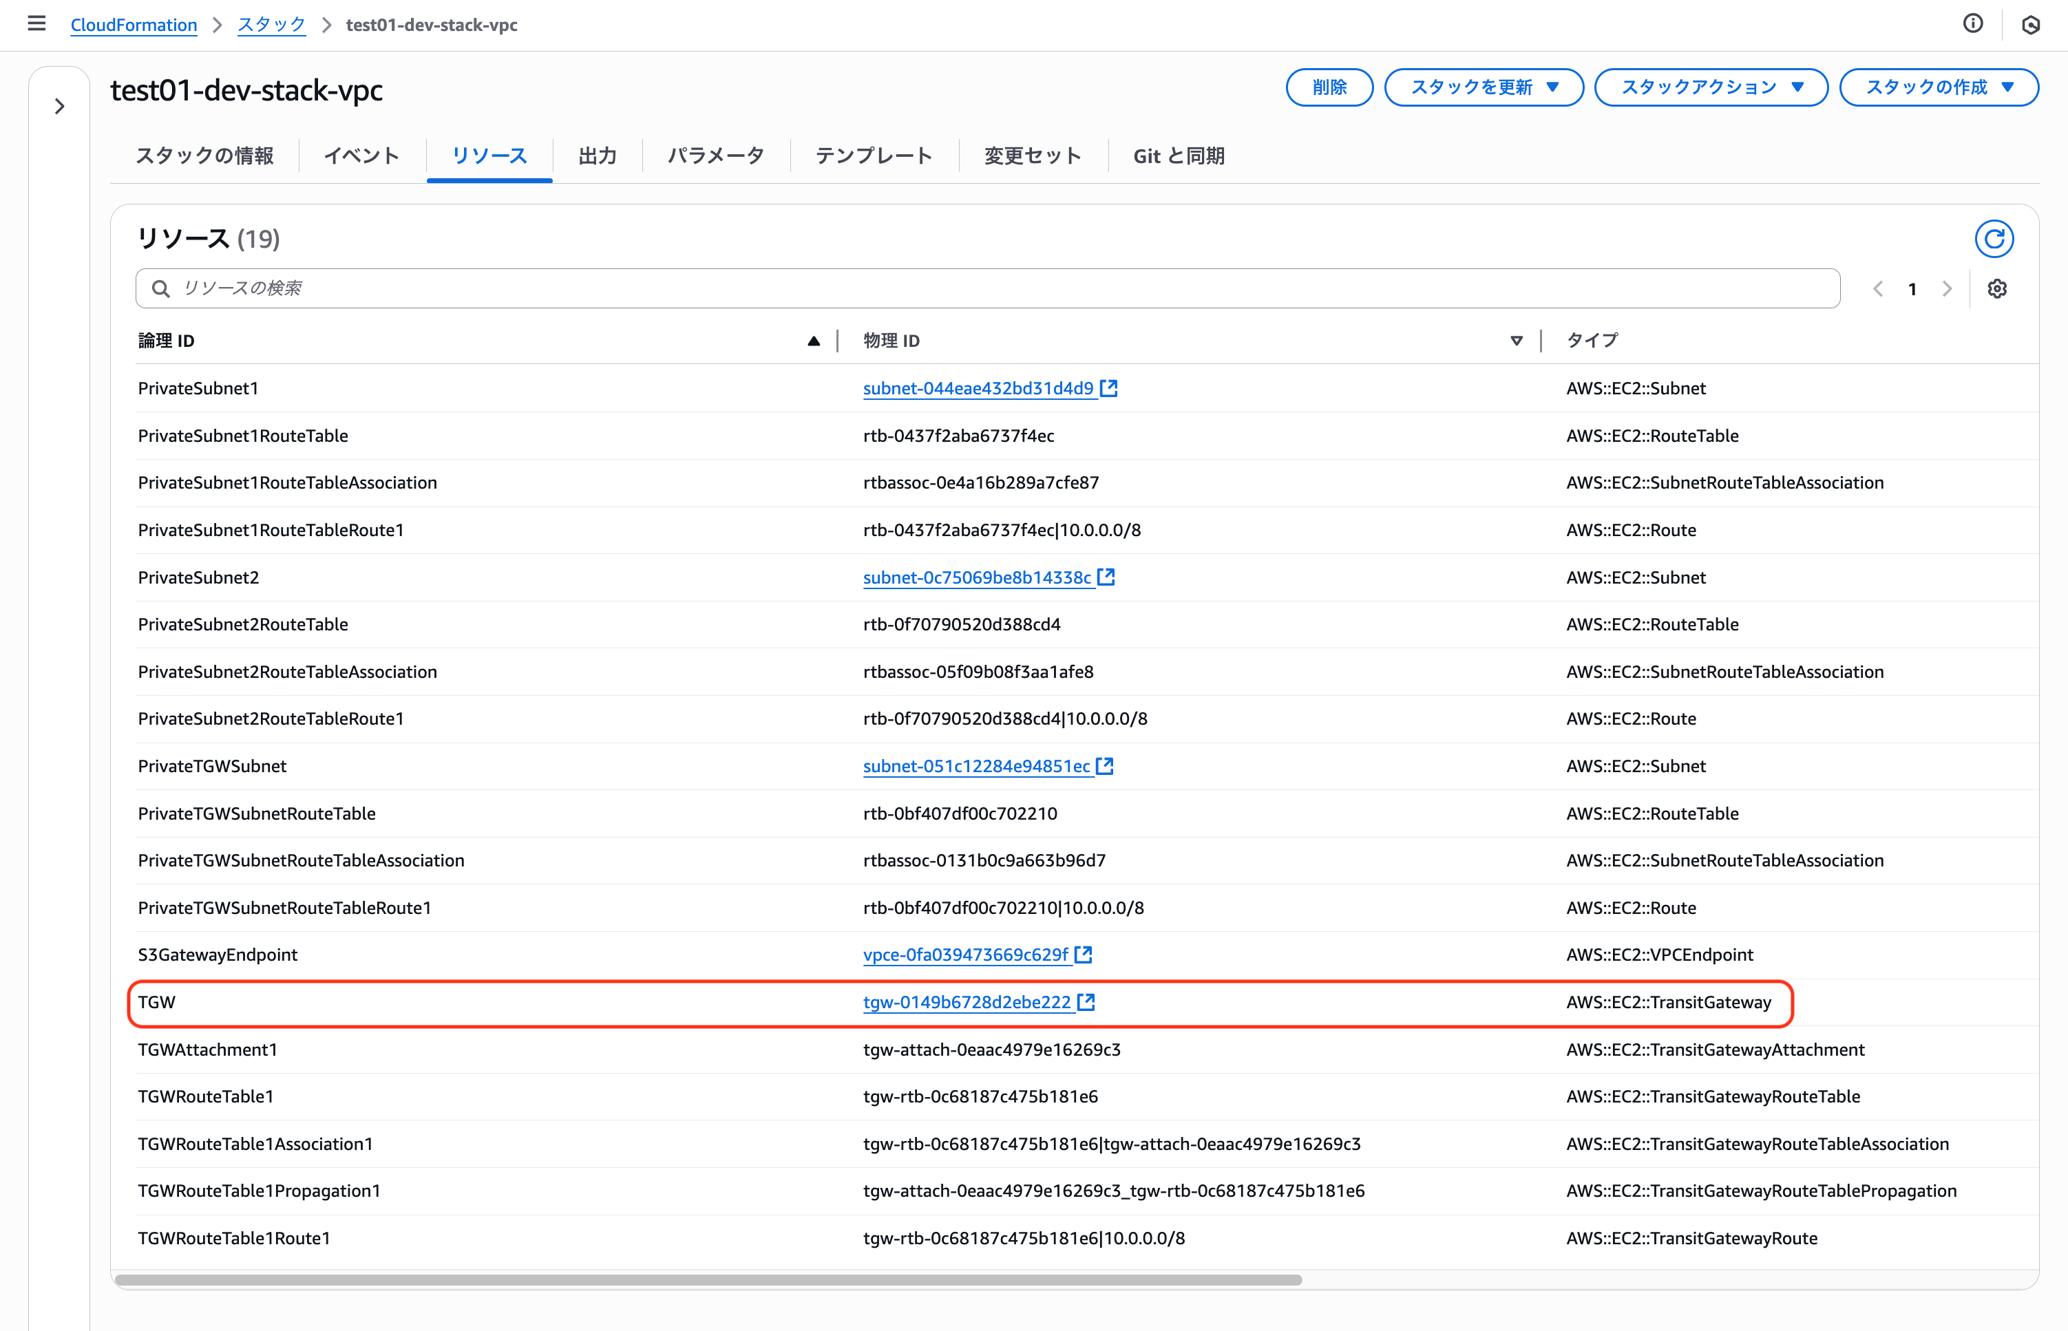
Task: Refresh the resources list
Action: click(x=1994, y=239)
